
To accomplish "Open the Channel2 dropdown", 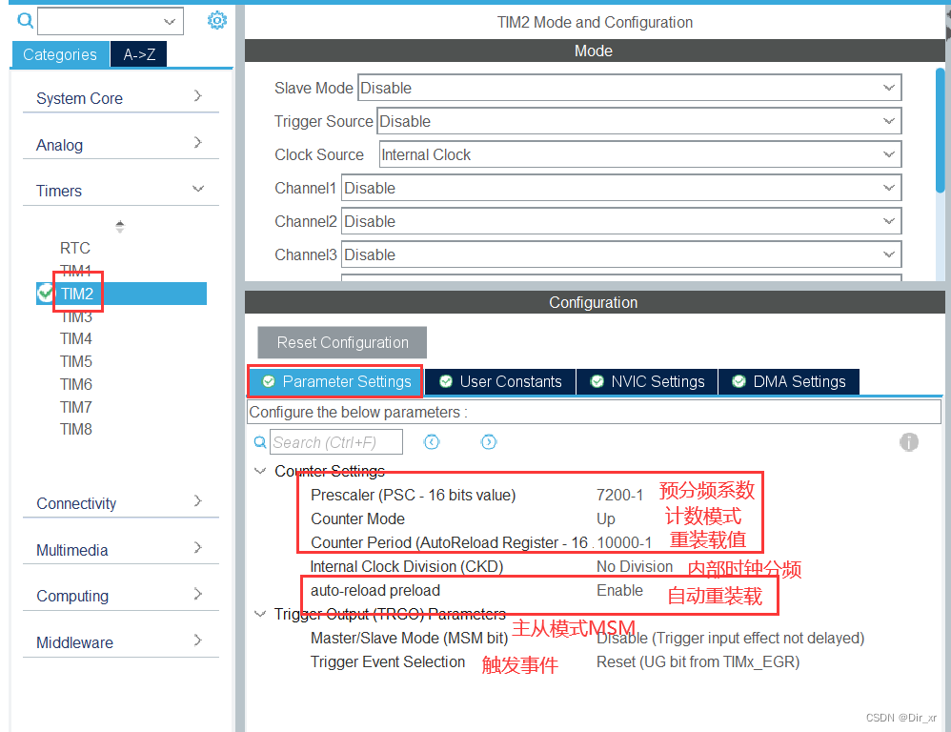I will [x=621, y=221].
